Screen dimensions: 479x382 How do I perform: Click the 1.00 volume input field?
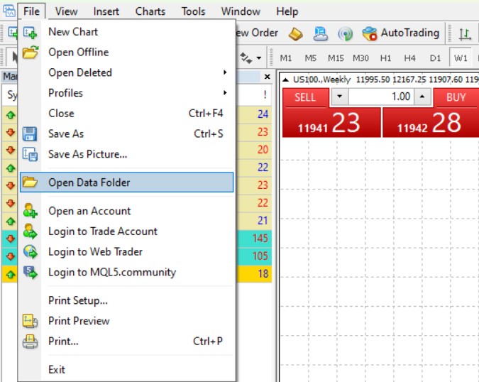tap(381, 97)
